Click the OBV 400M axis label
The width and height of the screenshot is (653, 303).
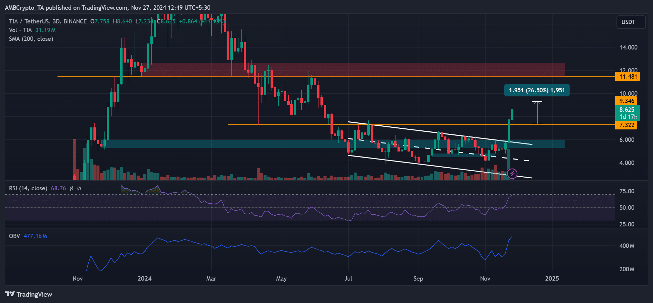pos(627,246)
